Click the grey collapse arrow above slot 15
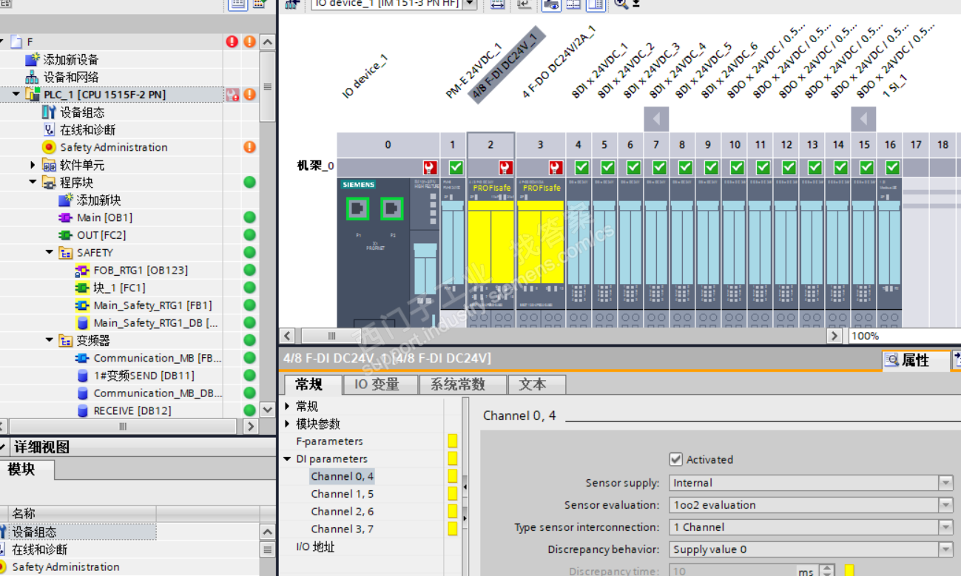 point(863,119)
